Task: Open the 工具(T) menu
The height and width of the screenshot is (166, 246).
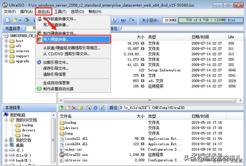Action: (60, 12)
